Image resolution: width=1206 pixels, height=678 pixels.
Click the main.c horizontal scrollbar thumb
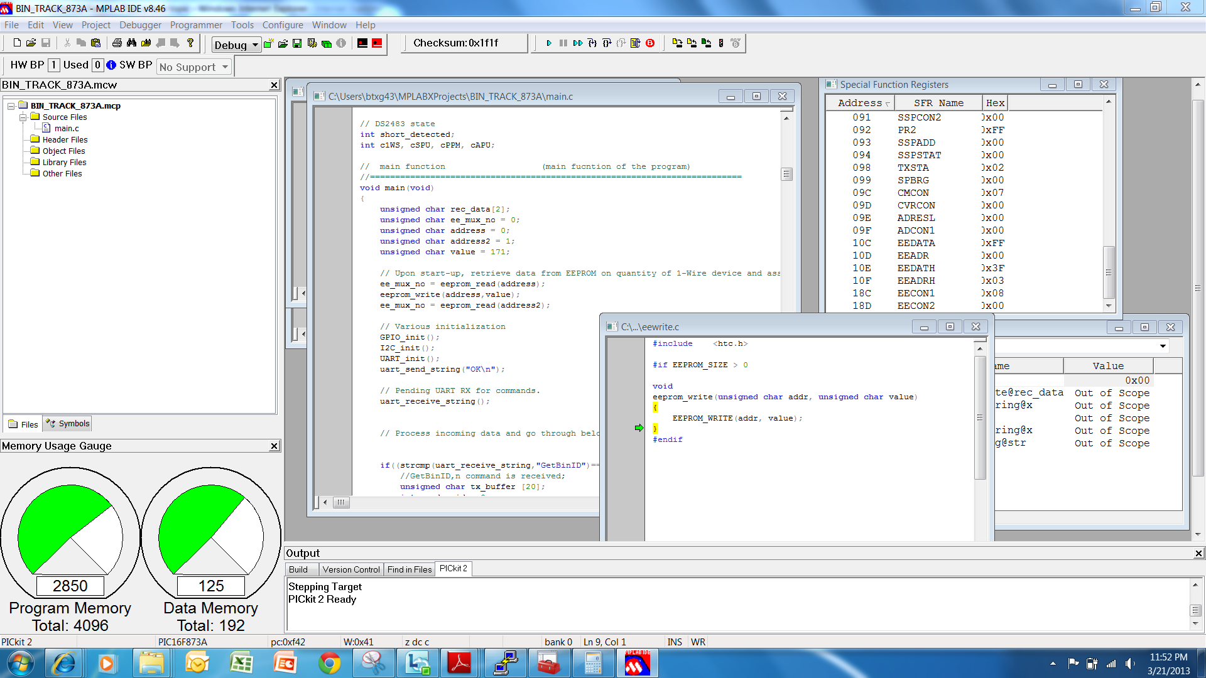click(x=340, y=502)
